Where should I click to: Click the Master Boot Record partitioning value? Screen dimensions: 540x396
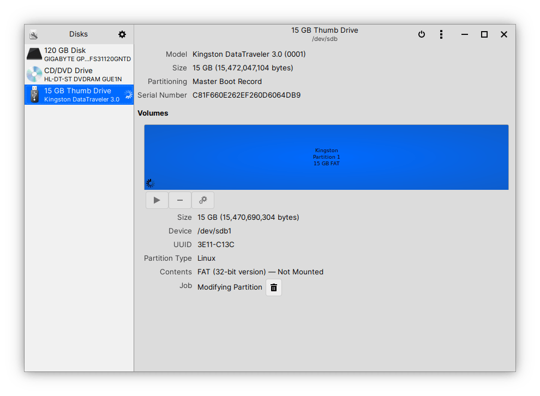pyautogui.click(x=227, y=82)
